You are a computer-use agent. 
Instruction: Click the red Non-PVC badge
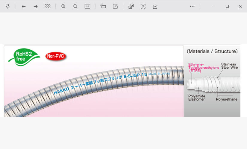(56, 56)
